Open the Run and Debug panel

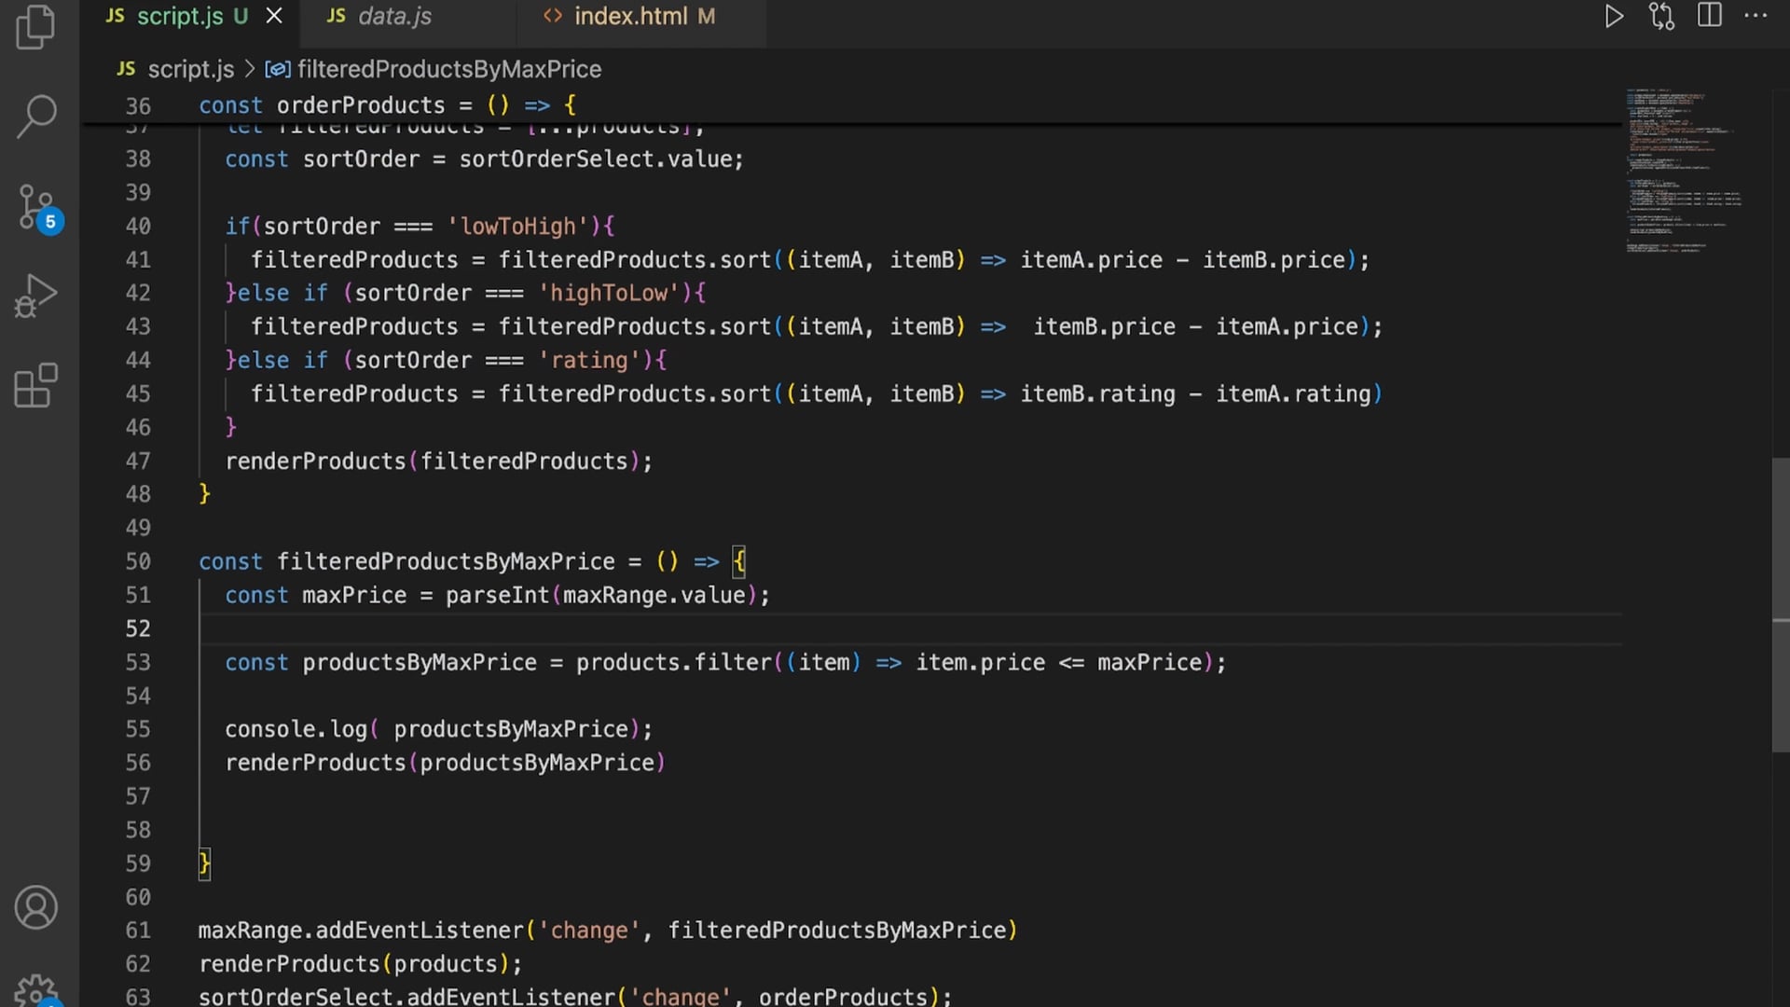click(x=36, y=297)
